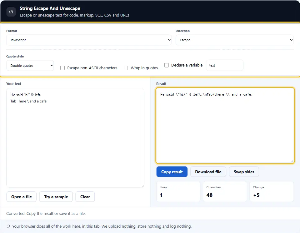Click the Format label
Image resolution: width=300 pixels, height=233 pixels.
click(12, 31)
